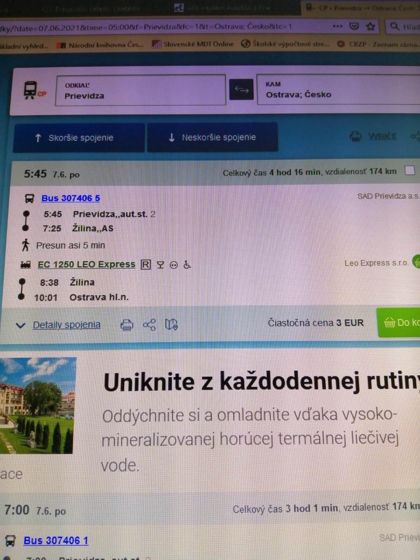Open the Slovenské MDT Online bookmark
420x560 pixels.
point(193,44)
